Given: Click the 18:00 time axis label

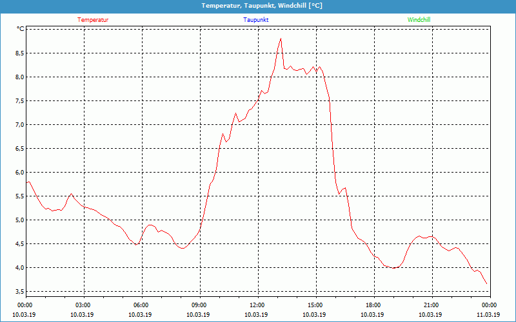Looking at the screenshot, I should 373,305.
